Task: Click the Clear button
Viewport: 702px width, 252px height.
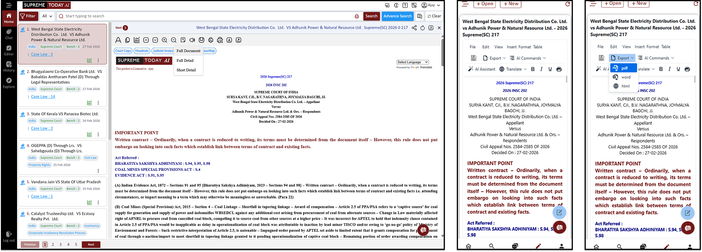Action: click(x=434, y=16)
